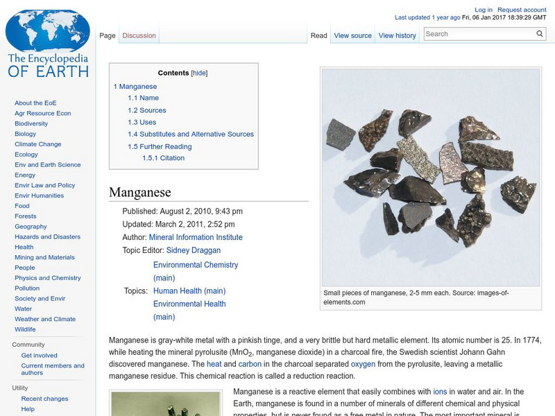Jump to the 1.3 Uses section
Image resolution: width=555 pixels, height=416 pixels.
tap(141, 121)
